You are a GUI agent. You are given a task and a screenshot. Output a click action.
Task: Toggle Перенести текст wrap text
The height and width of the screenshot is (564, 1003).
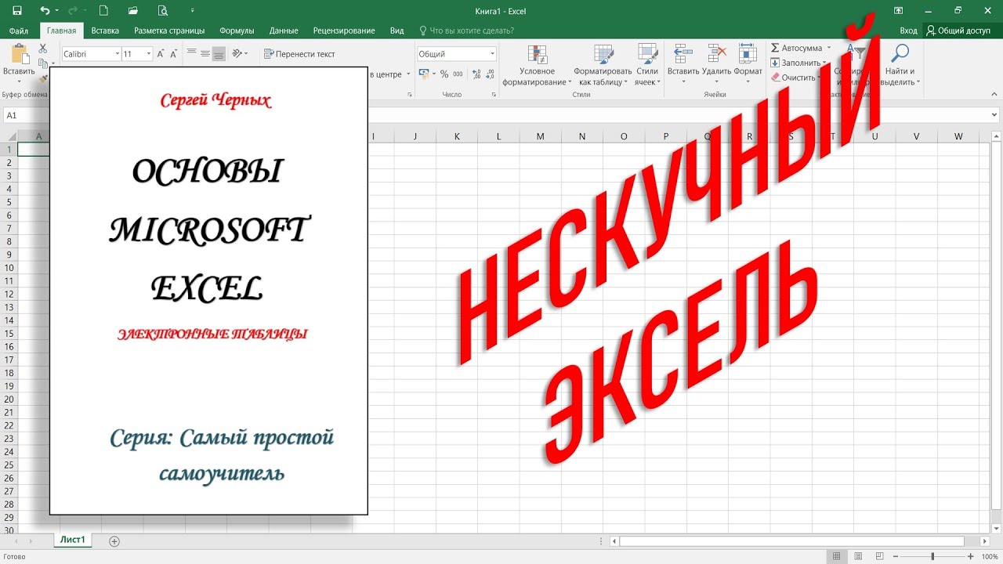[x=299, y=54]
